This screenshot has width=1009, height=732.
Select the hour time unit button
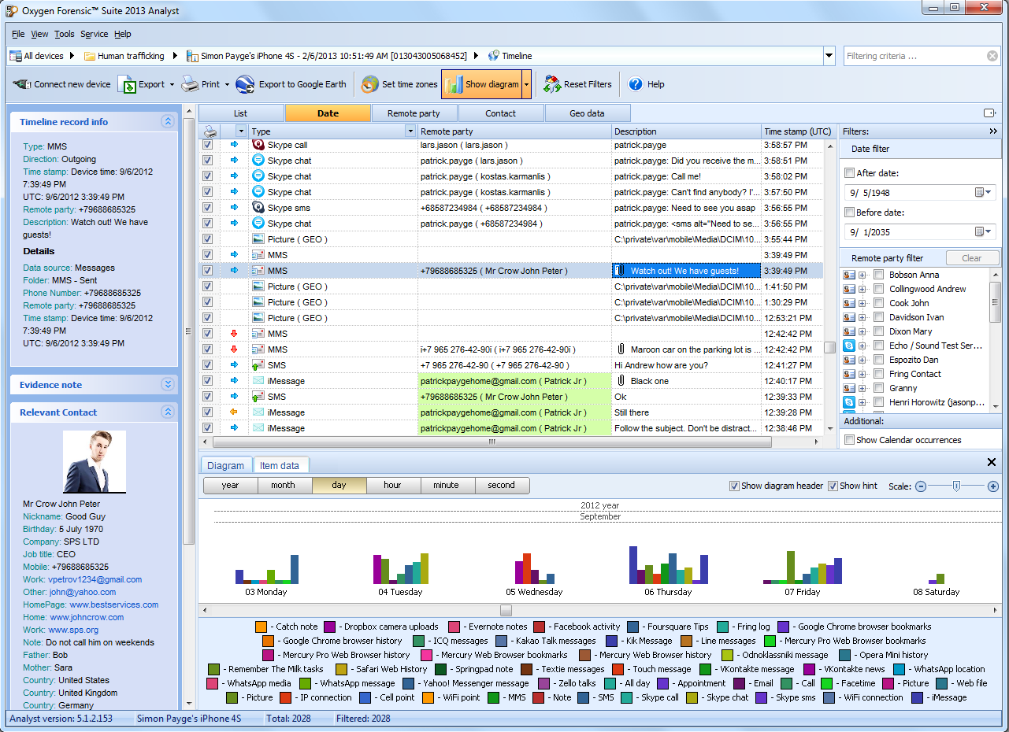click(392, 485)
